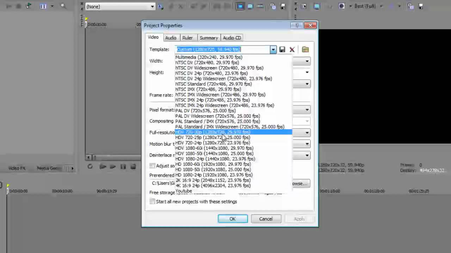Click the Delete Template red X icon
This screenshot has height=253, width=451.
[292, 50]
